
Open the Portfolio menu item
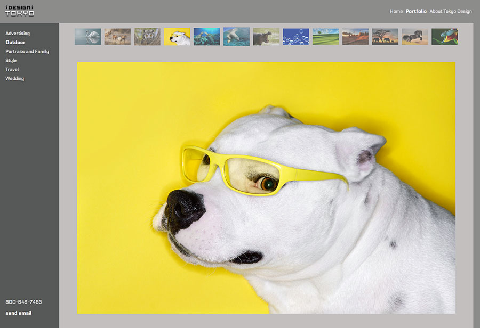tap(416, 11)
